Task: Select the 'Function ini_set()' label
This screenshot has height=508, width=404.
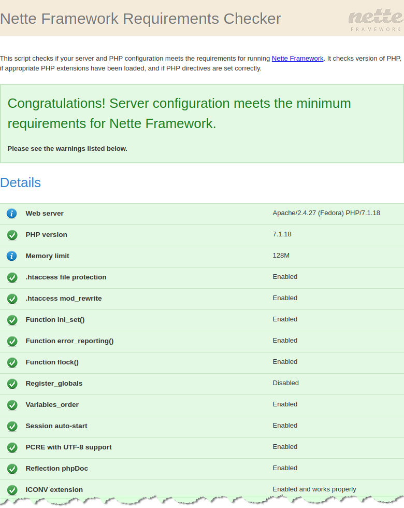Action: pos(55,320)
